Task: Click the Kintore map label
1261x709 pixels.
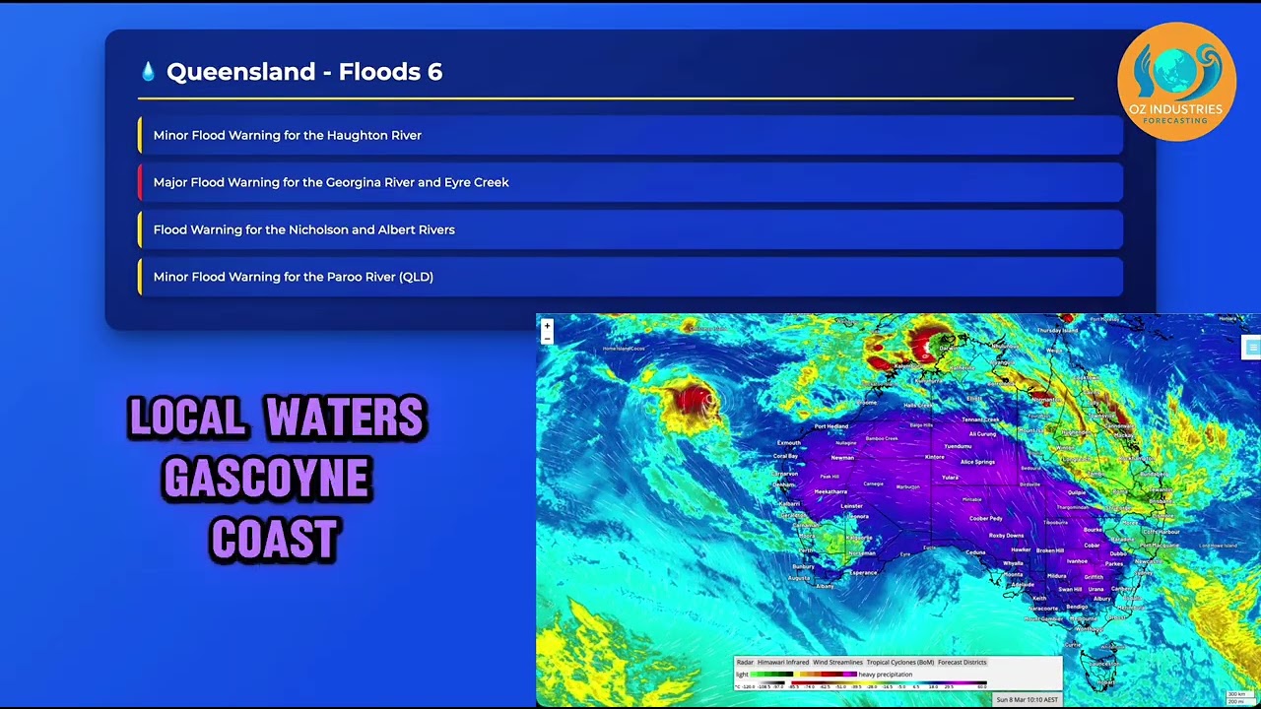Action: (x=934, y=457)
